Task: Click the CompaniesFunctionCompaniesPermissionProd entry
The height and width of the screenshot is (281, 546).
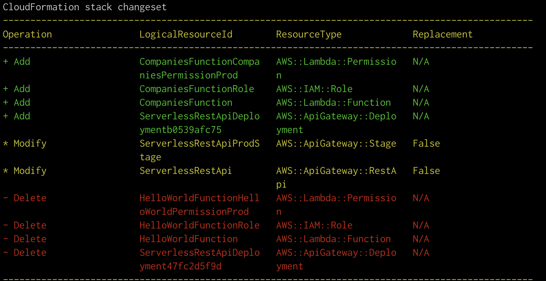Action: tap(200, 69)
